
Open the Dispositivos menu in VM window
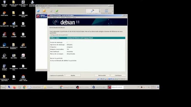69,18
